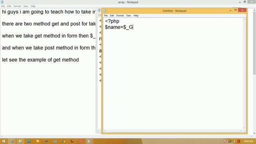Click right arrow of Untitled Notepad horizontal scrollbar
Image resolution: width=256 pixels, height=144 pixels.
click(x=241, y=131)
